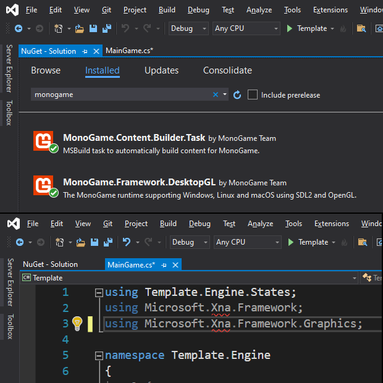The height and width of the screenshot is (383, 383).
Task: Click Open File folder icon in NuGet window toolbar
Action: click(x=80, y=28)
